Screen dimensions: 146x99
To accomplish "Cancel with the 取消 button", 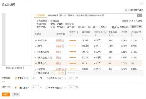I will pos(16,95).
